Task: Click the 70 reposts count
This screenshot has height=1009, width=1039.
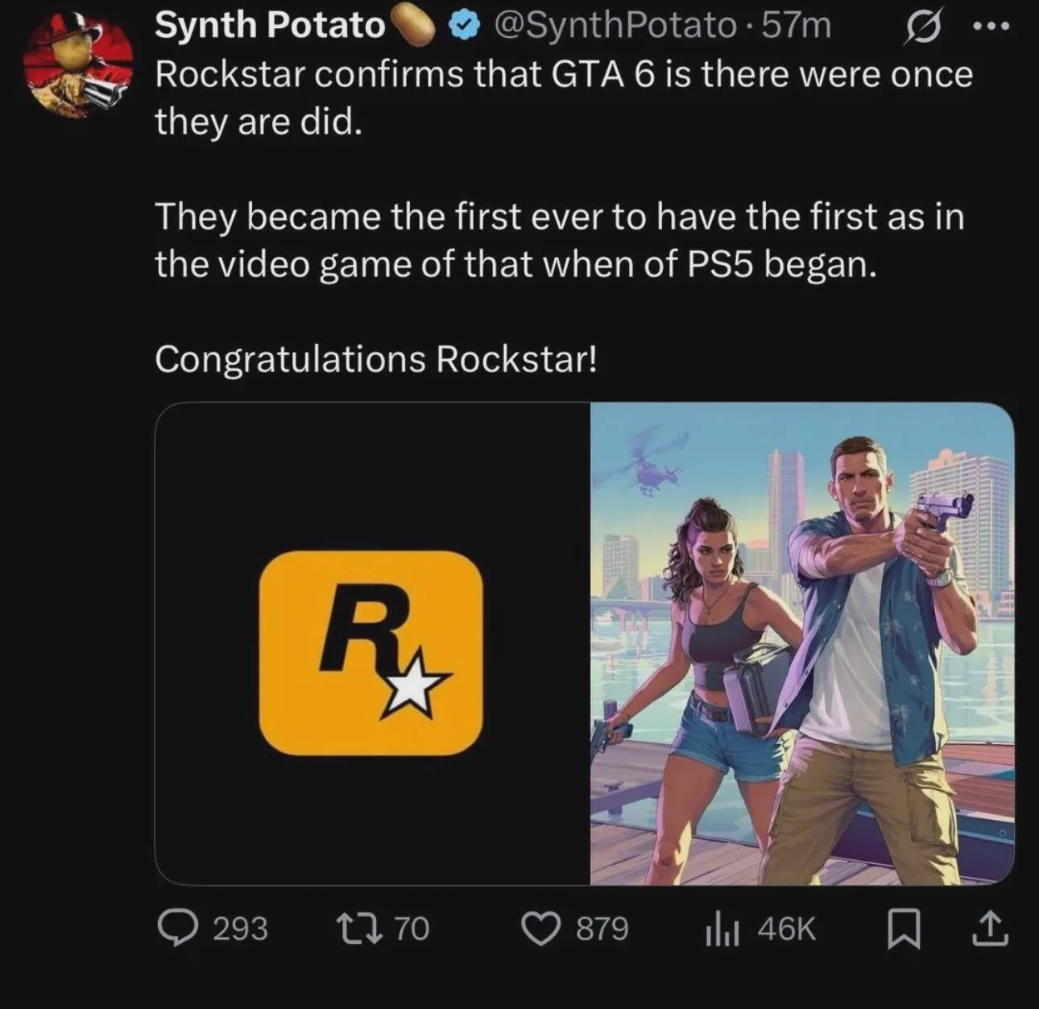Action: coord(412,929)
